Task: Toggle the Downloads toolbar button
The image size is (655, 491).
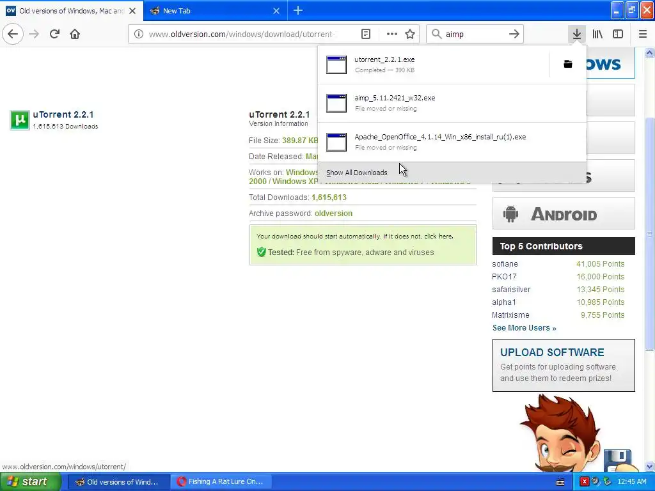Action: coord(577,34)
